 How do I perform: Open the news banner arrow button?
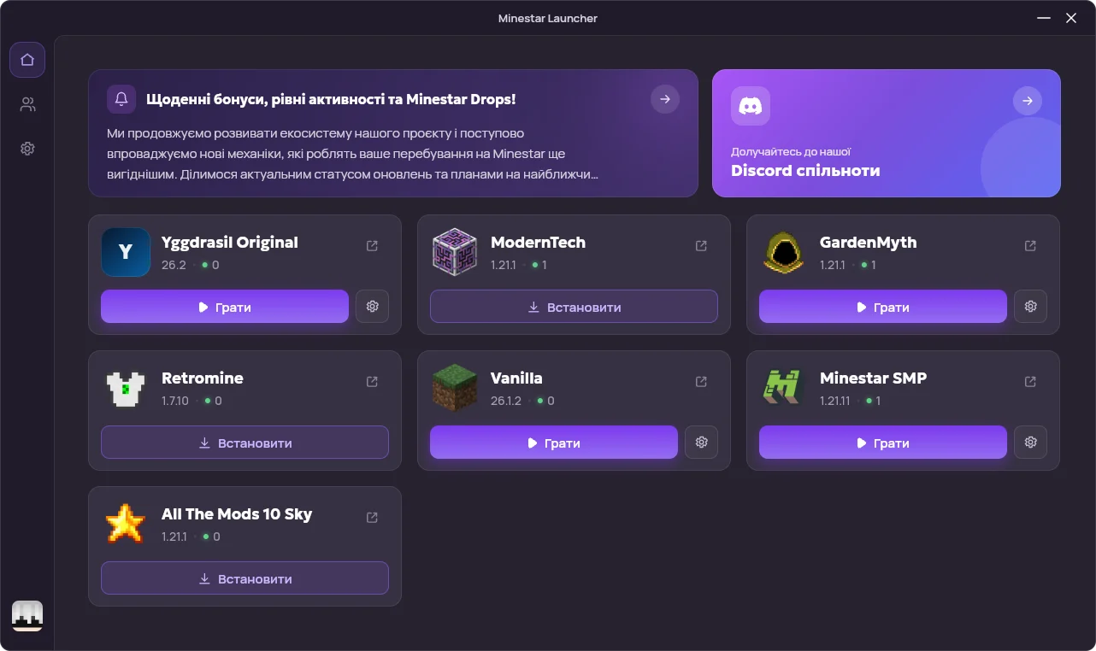[665, 99]
